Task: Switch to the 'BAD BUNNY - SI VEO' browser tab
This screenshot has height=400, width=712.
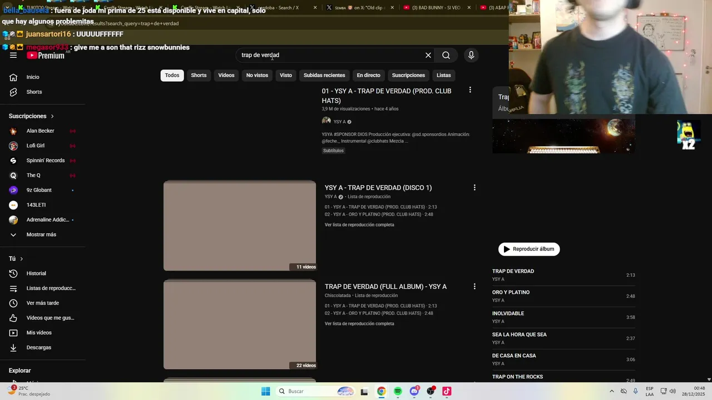Action: (x=437, y=8)
